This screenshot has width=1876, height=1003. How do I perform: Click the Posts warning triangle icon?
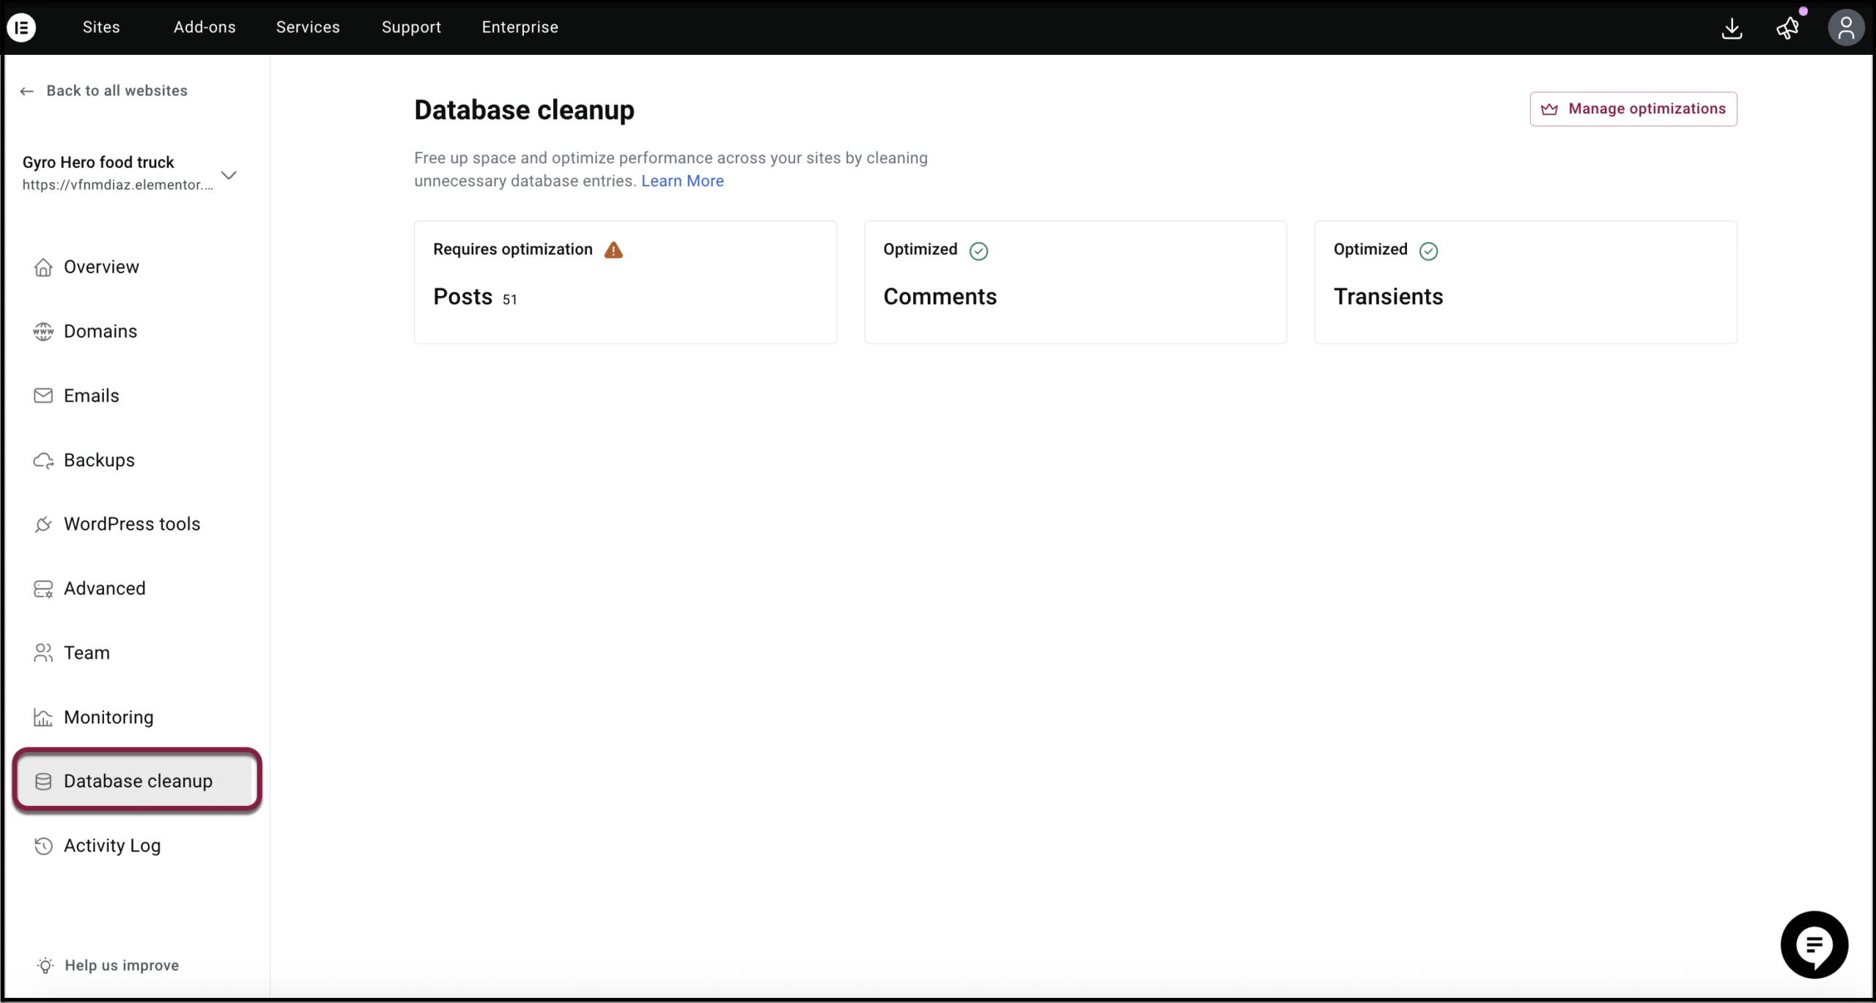pyautogui.click(x=613, y=251)
